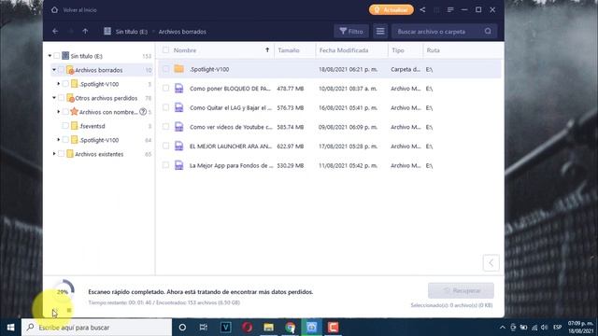Click the magnifier search icon
The height and width of the screenshot is (336, 598).
(488, 31)
